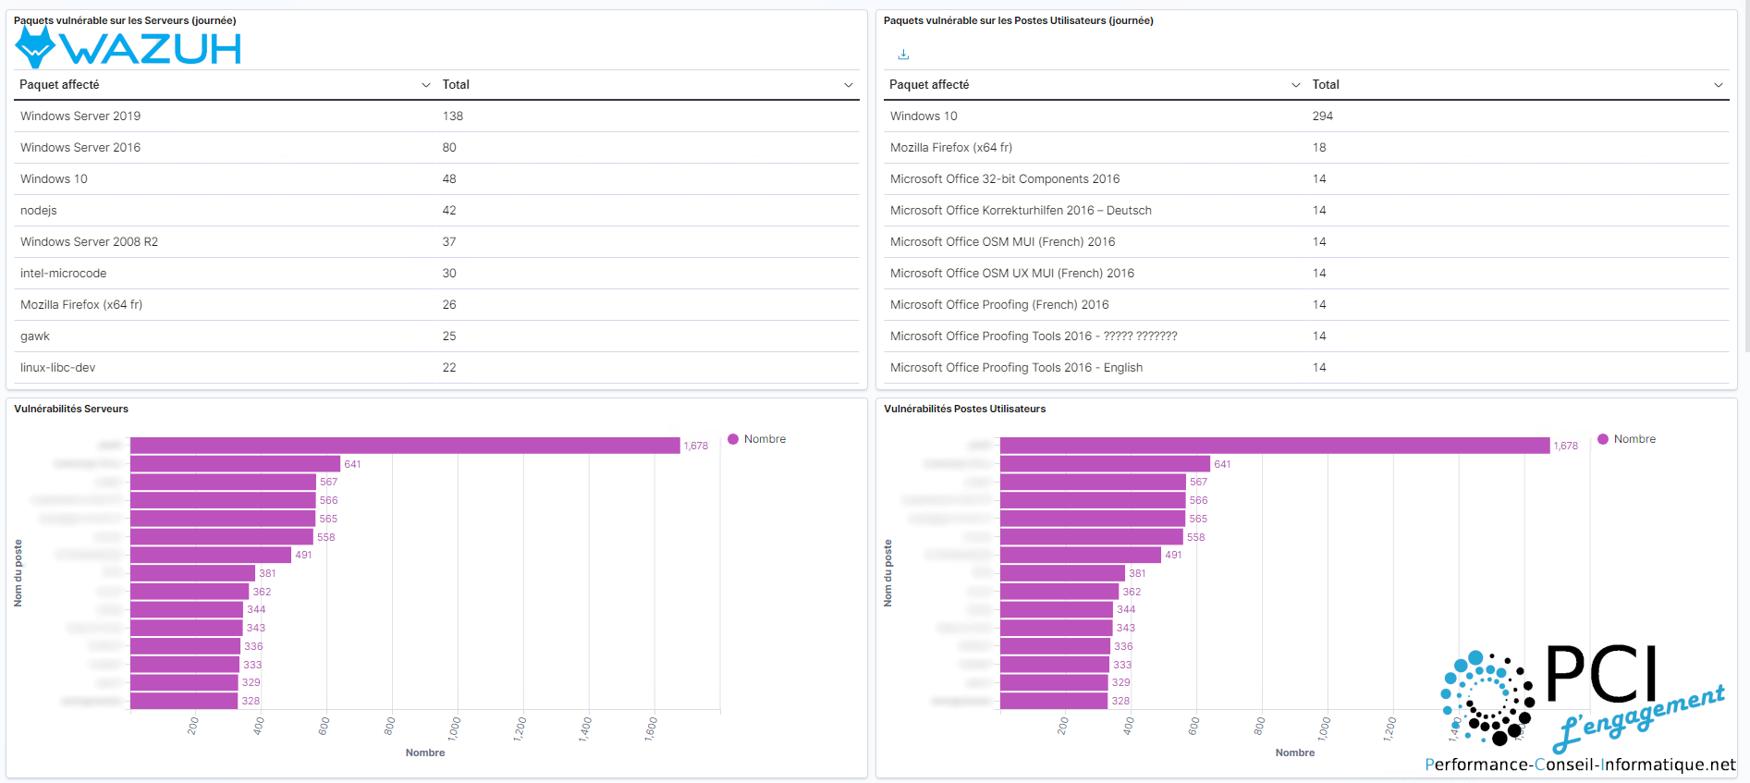This screenshot has width=1750, height=783.
Task: Select the Windows Server 2019 row
Action: click(437, 116)
